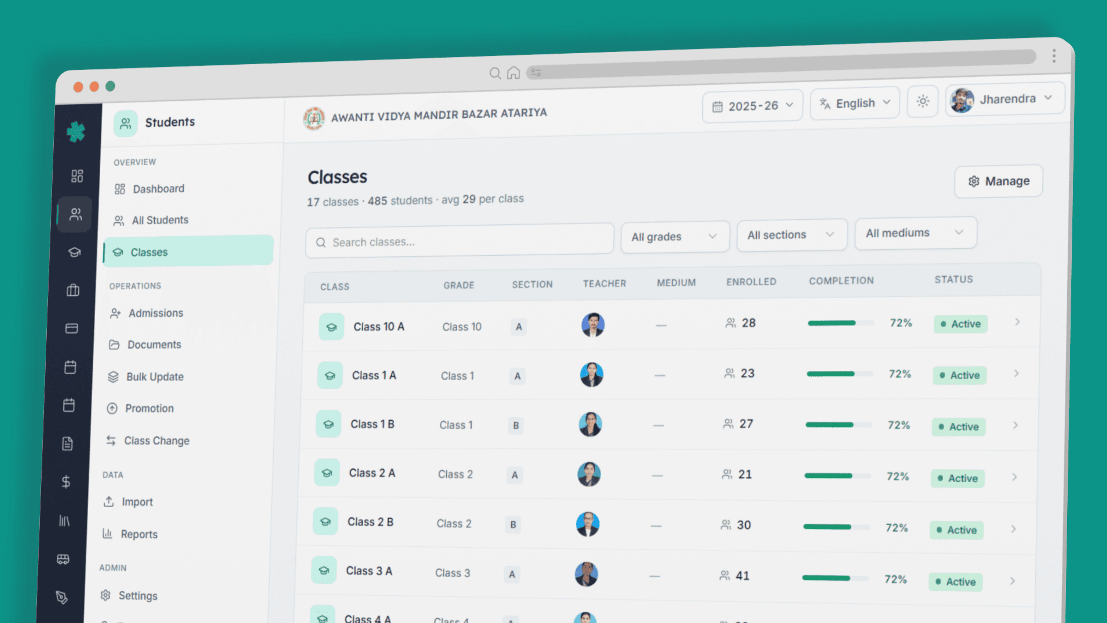Screen dimensions: 1107x623
Task: Toggle the light/dark theme sun button
Action: click(x=923, y=102)
